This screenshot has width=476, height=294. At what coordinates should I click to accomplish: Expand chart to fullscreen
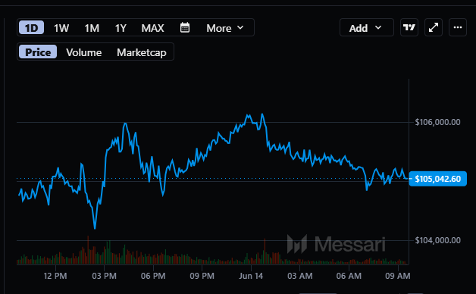(x=434, y=27)
